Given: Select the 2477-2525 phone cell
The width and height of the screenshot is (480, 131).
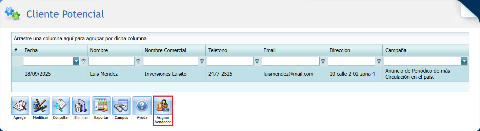Looking at the screenshot, I should 233,74.
